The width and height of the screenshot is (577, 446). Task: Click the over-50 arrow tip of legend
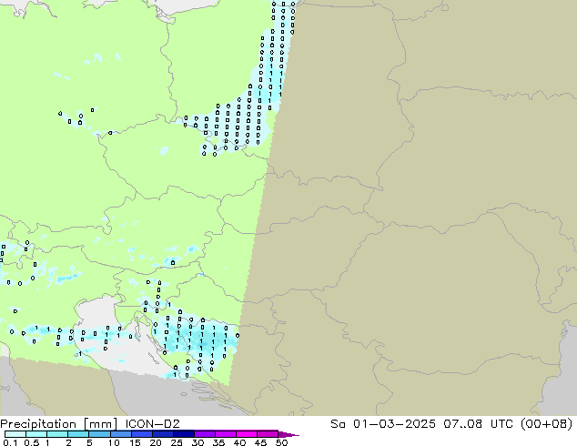pos(288,435)
